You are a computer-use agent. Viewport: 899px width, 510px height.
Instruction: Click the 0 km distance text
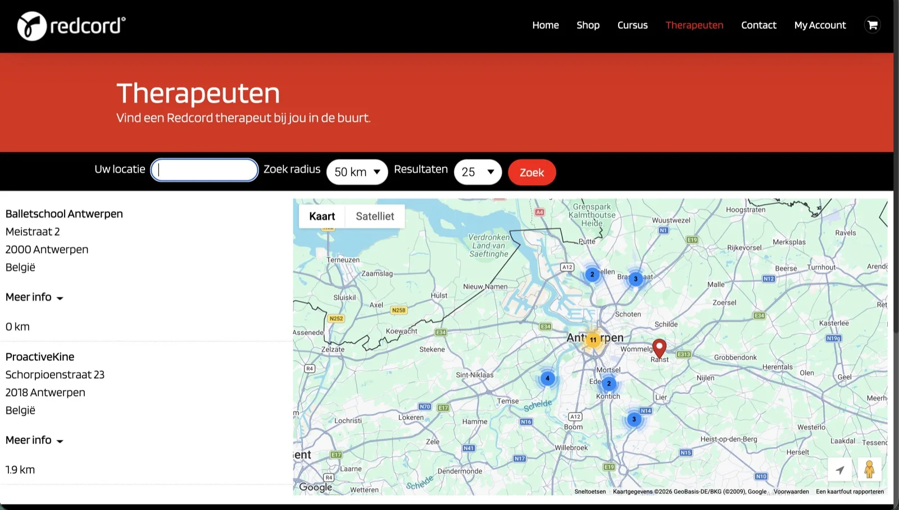[x=17, y=327]
